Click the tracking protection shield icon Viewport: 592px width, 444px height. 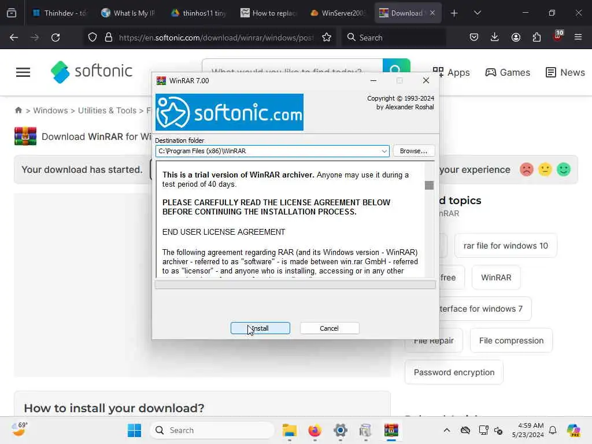click(92, 38)
